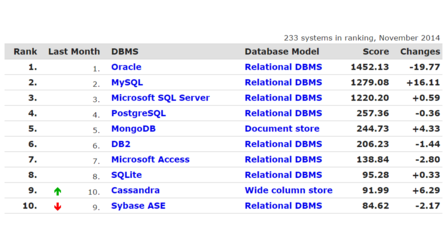
Task: Open the SQLite link
Action: 126,175
